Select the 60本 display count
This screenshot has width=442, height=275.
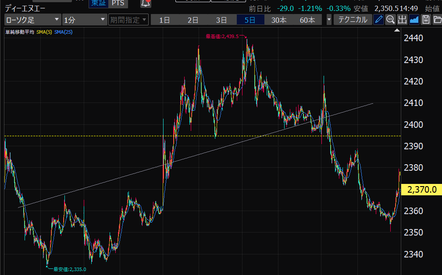307,20
